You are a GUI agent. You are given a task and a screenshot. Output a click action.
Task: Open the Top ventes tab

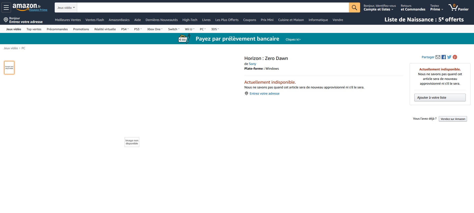34,29
